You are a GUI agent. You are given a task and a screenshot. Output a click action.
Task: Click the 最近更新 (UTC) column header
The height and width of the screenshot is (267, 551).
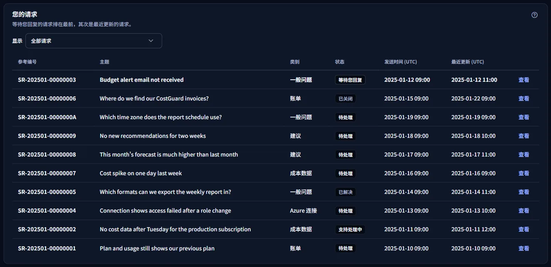pos(468,62)
